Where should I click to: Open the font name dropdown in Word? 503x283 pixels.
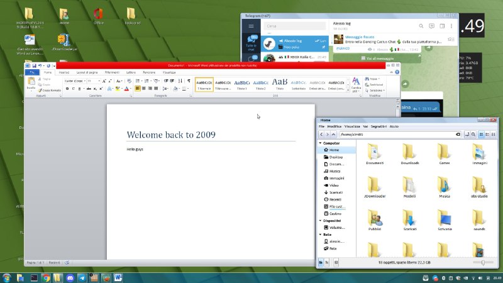pyautogui.click(x=84, y=81)
